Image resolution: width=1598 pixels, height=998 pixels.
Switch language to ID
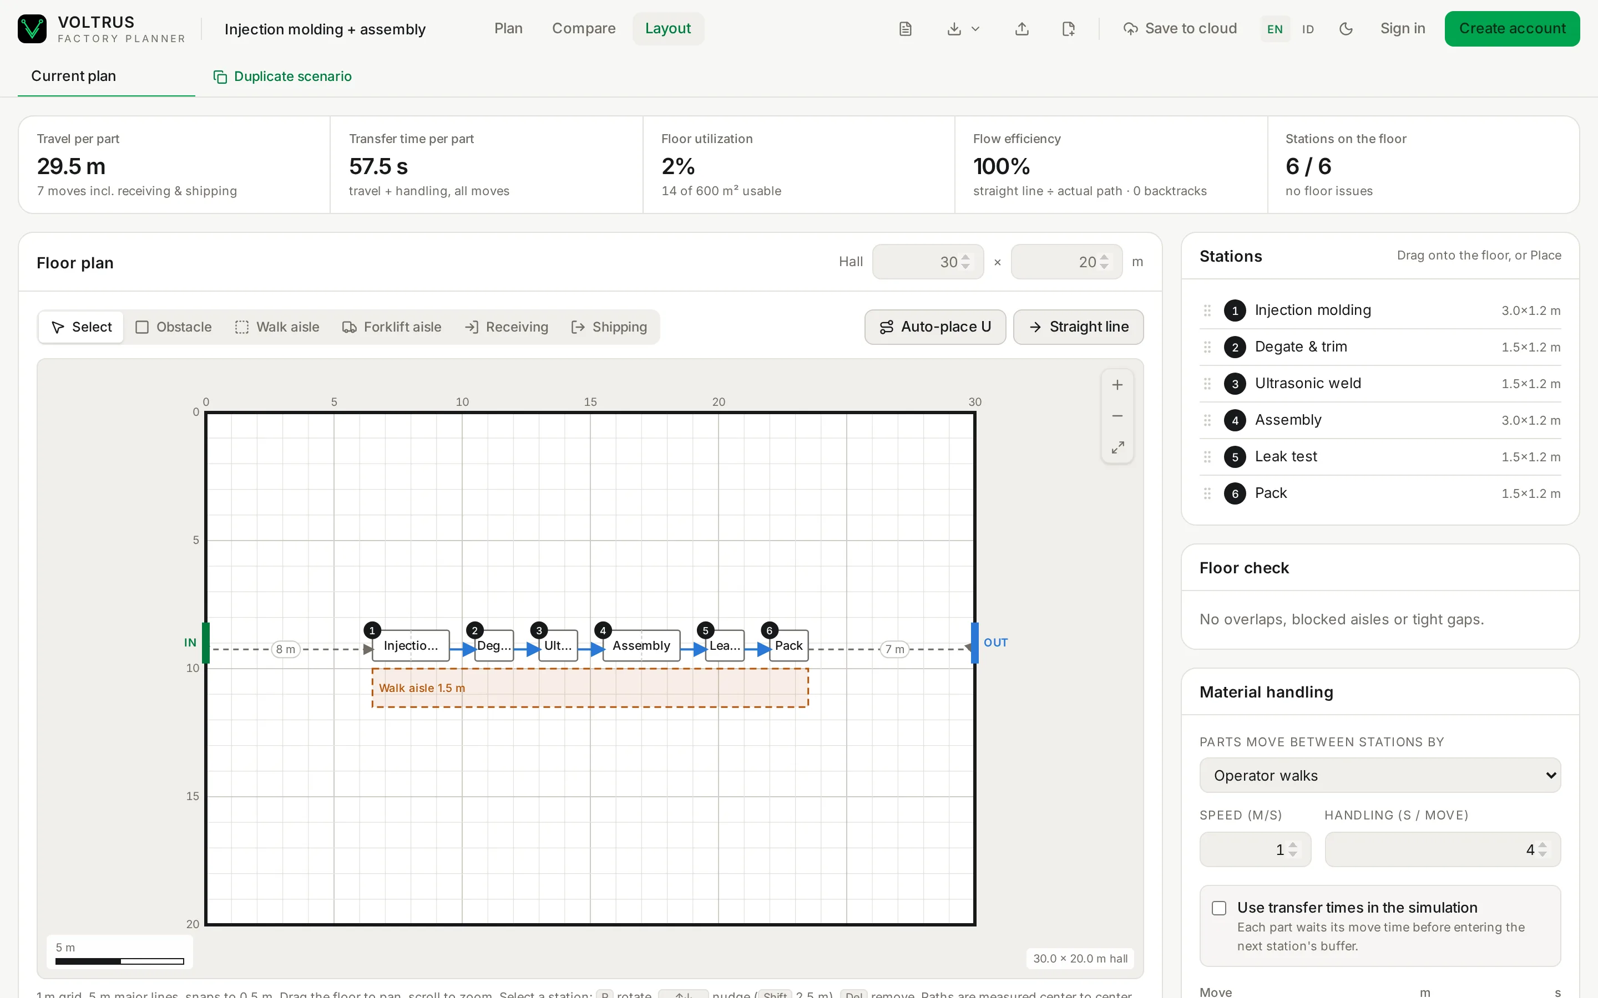[1307, 29]
